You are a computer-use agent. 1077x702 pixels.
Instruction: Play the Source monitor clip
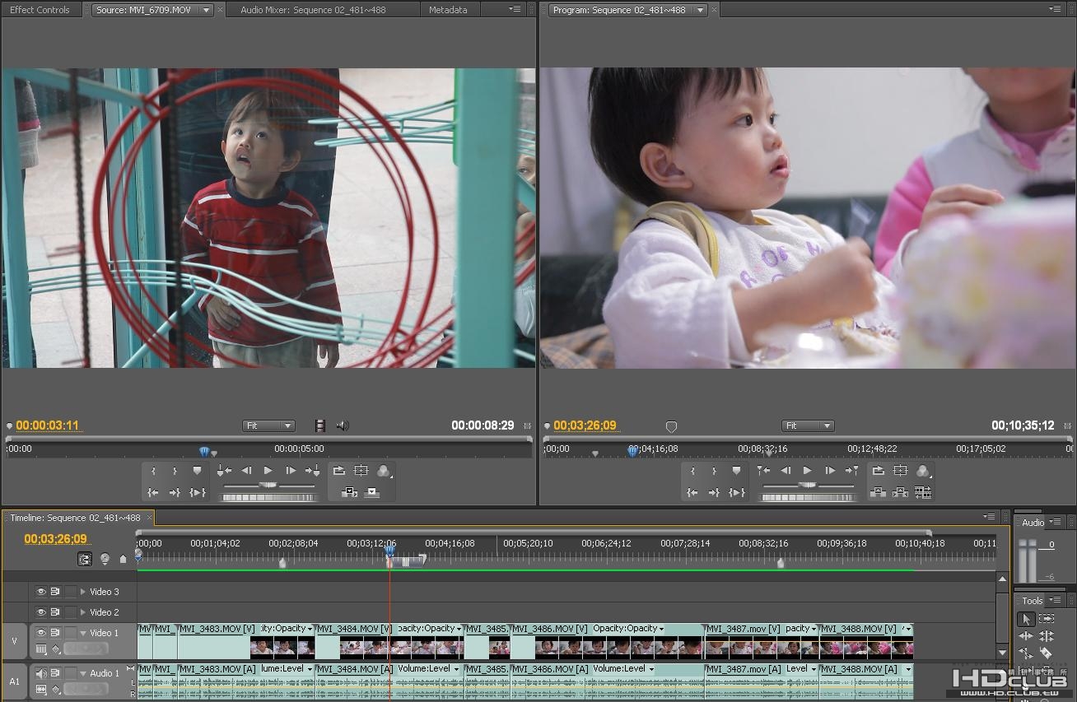268,471
